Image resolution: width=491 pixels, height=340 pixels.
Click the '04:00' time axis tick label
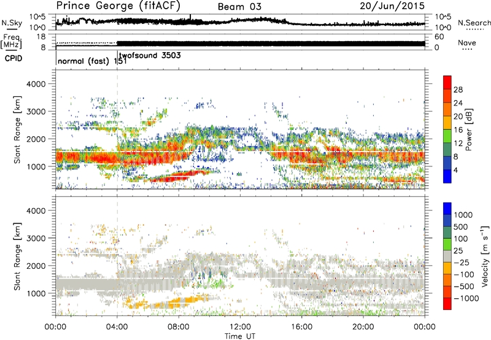point(117,327)
